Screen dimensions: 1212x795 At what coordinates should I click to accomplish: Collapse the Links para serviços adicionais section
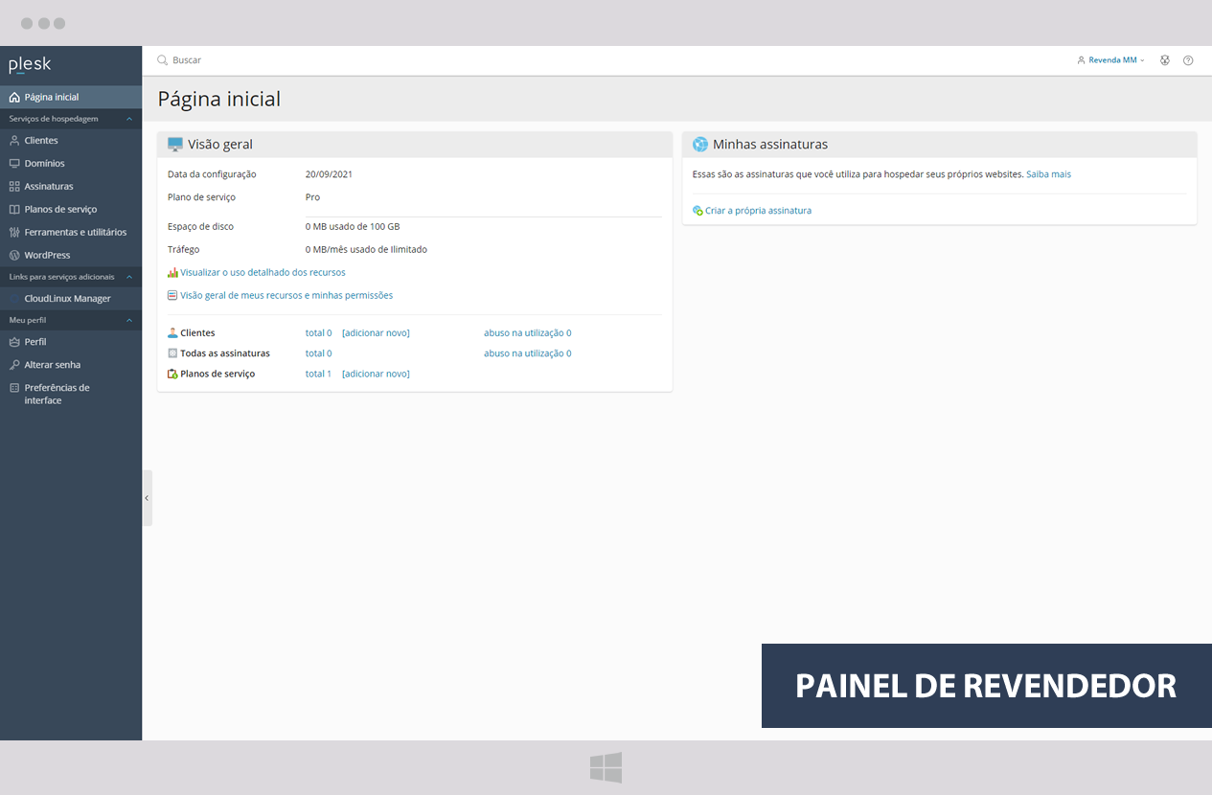point(129,277)
